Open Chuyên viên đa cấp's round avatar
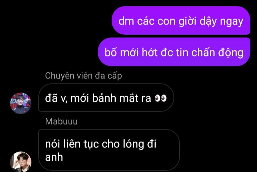The width and height of the screenshot is (257, 172). coord(21,103)
